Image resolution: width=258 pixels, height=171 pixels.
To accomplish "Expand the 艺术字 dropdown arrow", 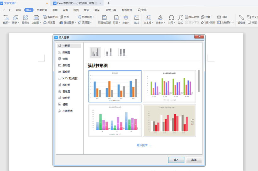I will (164, 23).
